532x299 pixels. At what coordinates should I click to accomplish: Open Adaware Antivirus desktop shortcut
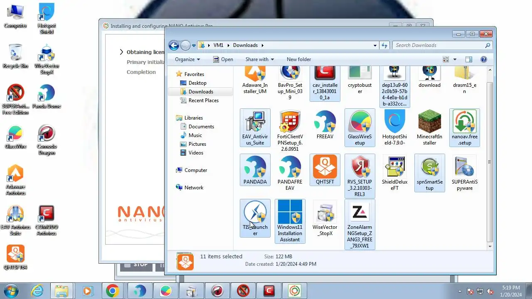pos(15,180)
